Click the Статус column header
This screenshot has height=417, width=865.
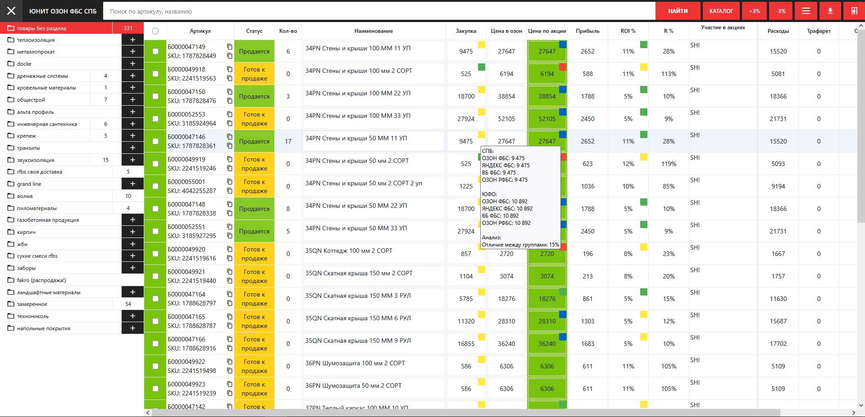click(254, 31)
